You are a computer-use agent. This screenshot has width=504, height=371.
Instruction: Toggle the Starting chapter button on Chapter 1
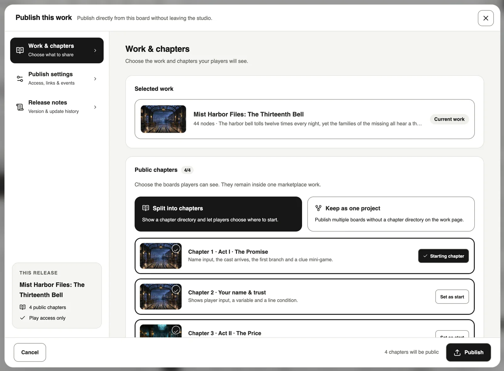tap(443, 256)
